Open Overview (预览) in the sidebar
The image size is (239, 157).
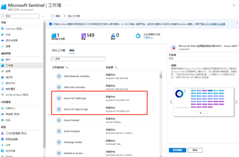(x=14, y=29)
